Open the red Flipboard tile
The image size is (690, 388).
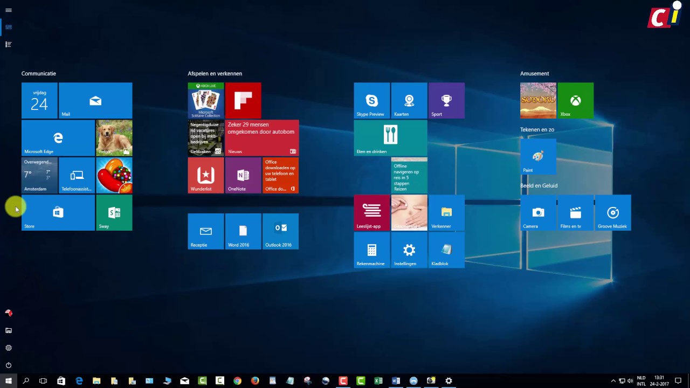pos(243,100)
